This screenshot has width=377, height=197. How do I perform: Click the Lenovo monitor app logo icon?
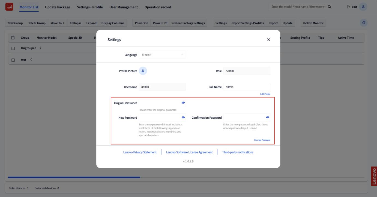coord(9,7)
